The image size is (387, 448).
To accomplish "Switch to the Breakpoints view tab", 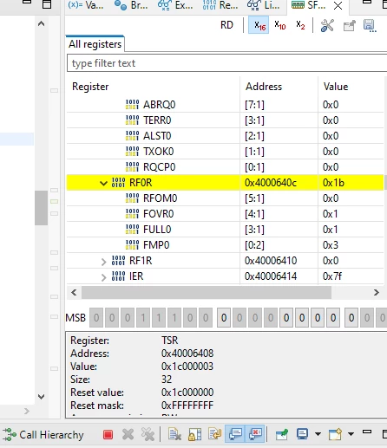I will (x=131, y=5).
